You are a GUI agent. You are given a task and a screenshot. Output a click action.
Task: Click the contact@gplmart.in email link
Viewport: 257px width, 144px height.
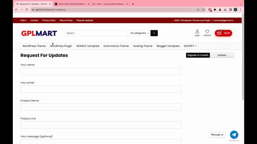(223, 20)
